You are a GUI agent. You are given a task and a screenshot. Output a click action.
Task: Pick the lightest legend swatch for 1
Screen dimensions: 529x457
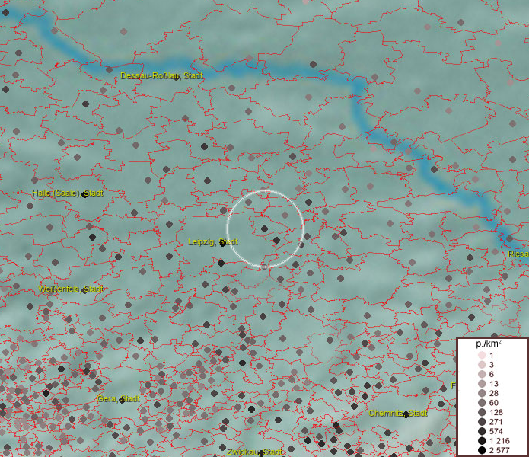(x=481, y=356)
